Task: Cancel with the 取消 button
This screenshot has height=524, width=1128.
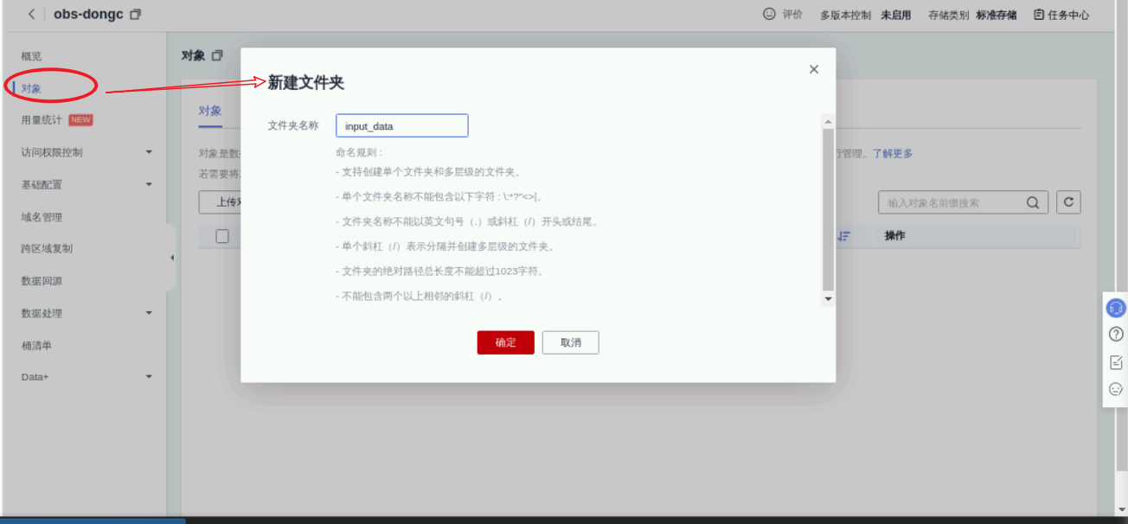Action: 571,342
